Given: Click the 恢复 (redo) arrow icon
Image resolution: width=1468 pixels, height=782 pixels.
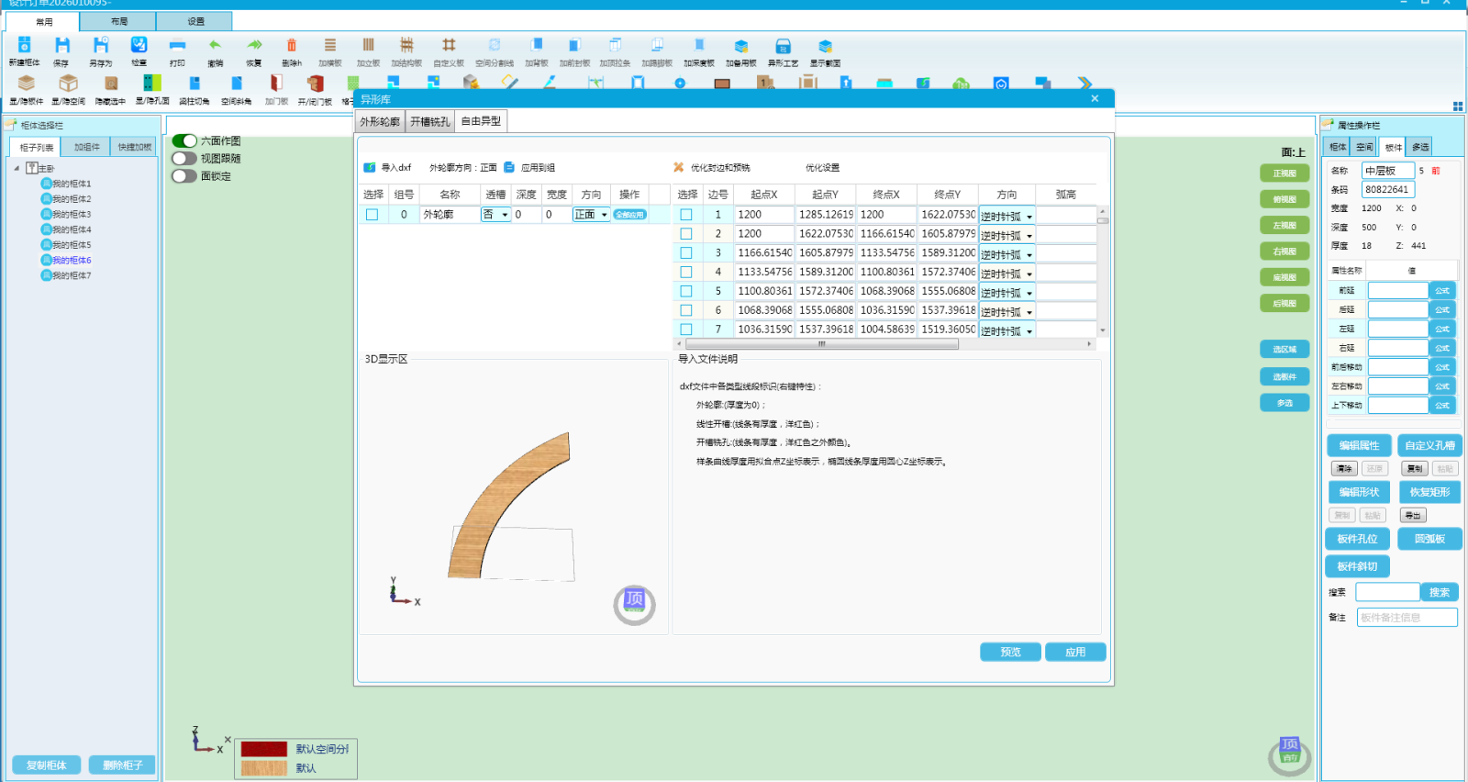Looking at the screenshot, I should click(x=254, y=45).
